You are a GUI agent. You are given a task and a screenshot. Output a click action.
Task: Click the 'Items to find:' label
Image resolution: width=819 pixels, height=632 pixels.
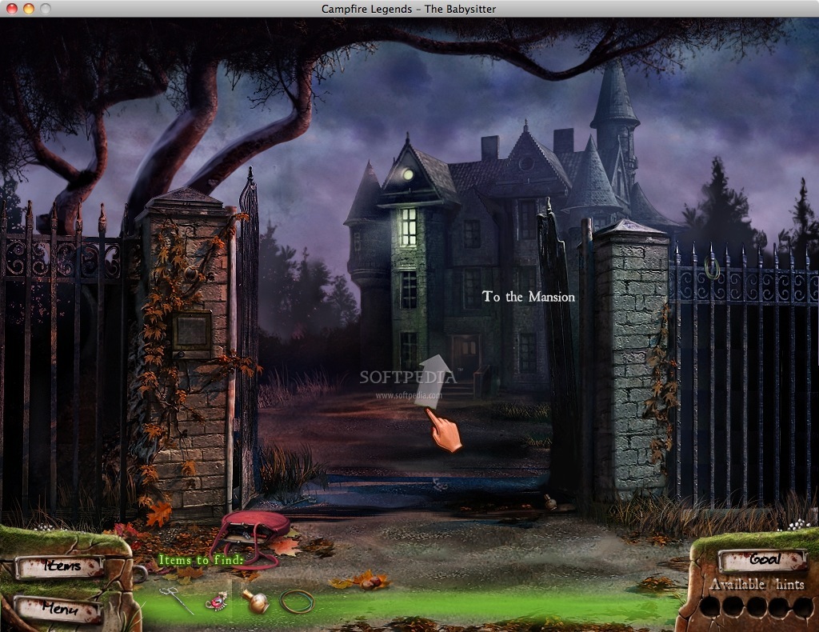click(201, 560)
